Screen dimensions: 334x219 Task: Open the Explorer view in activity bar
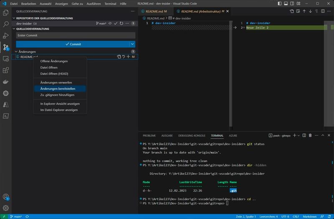[6, 13]
